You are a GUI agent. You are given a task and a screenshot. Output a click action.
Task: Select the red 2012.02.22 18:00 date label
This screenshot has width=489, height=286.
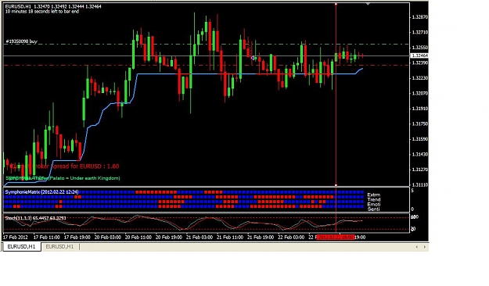336,238
